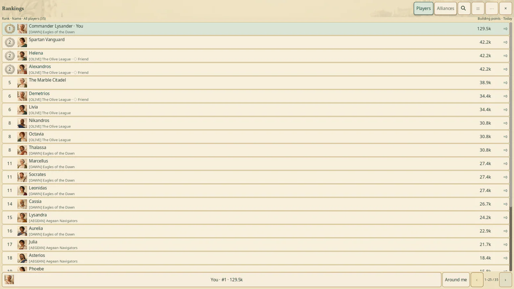This screenshot has height=289, width=514.
Task: Click Helena's Olive League alliance label
Action: point(50,59)
